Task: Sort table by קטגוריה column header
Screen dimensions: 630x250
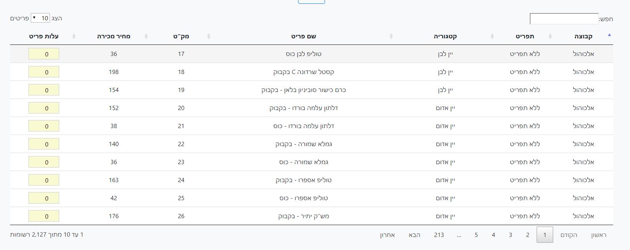Action: pyautogui.click(x=446, y=36)
